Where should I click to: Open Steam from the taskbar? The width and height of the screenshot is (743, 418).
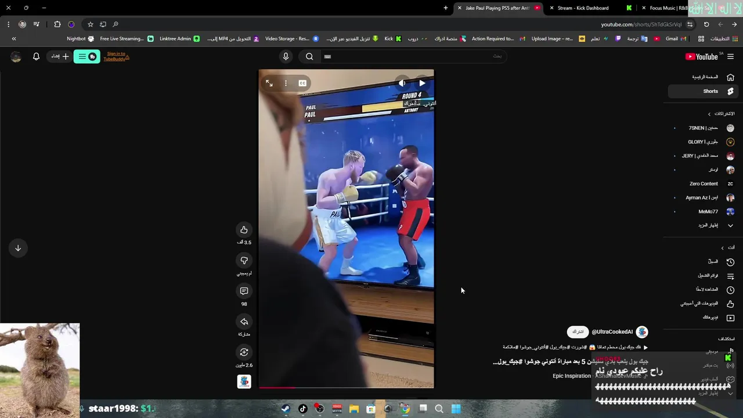(x=286, y=409)
